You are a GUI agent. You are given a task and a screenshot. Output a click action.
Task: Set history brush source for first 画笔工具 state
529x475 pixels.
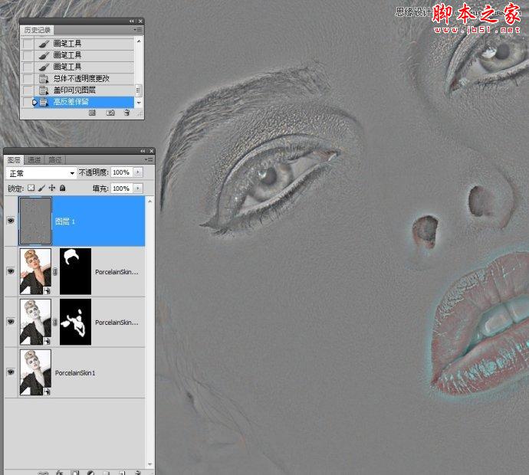pyautogui.click(x=28, y=44)
